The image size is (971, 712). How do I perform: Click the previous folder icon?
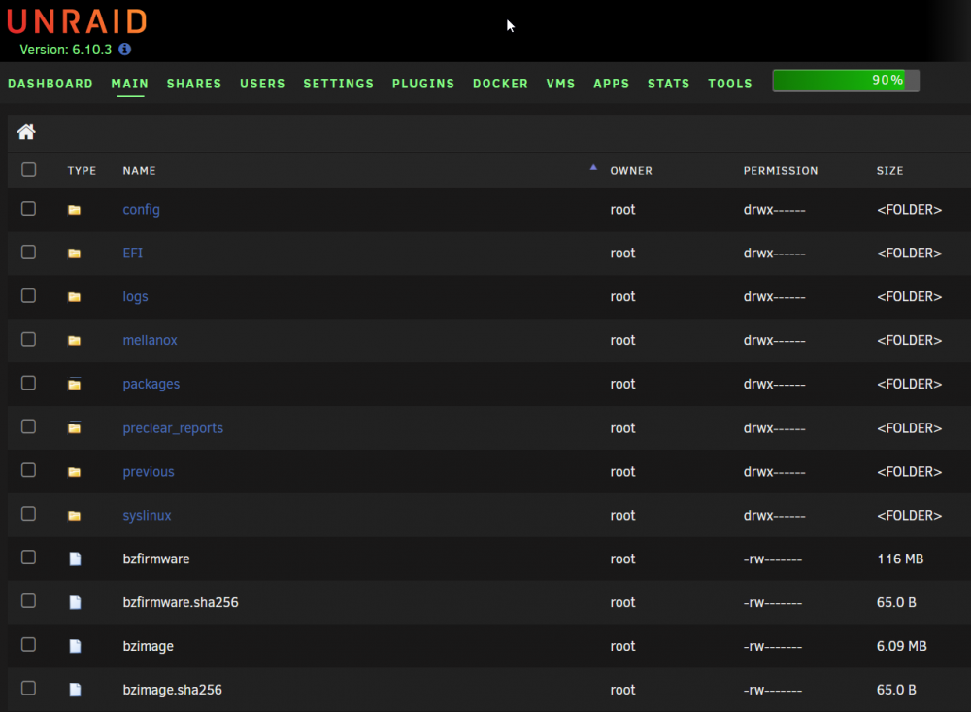75,472
